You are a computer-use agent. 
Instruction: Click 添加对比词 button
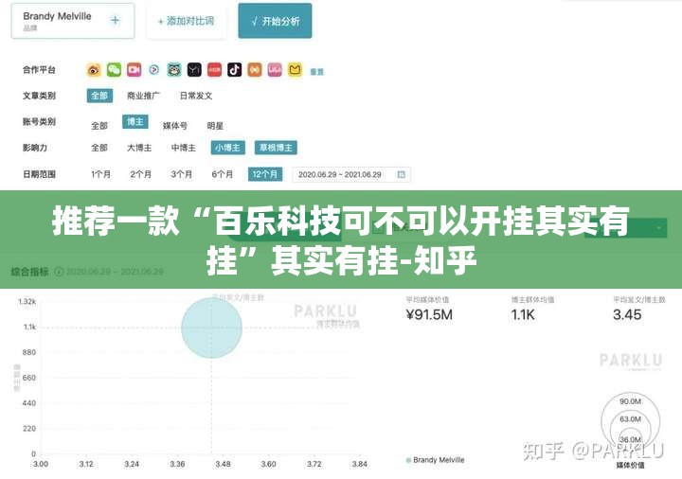coord(187,20)
